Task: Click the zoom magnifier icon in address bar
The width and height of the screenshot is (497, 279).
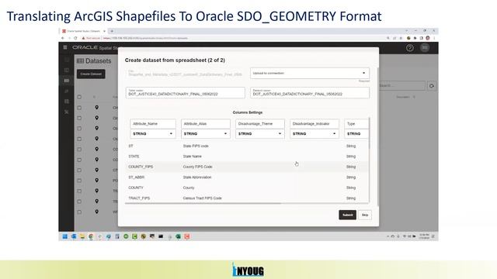Action: pyautogui.click(x=388, y=38)
